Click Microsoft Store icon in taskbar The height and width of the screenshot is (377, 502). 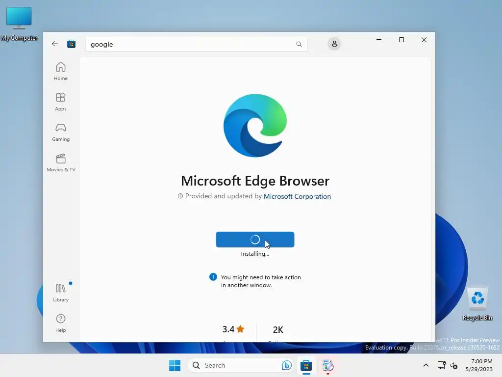click(306, 365)
